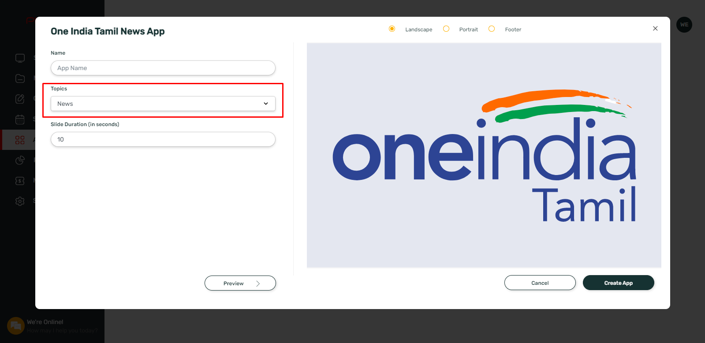Click the Topics dropdown chevron arrow

(x=266, y=104)
